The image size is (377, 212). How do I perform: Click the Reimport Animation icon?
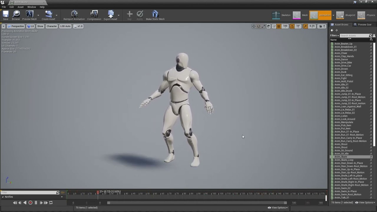pos(74,14)
